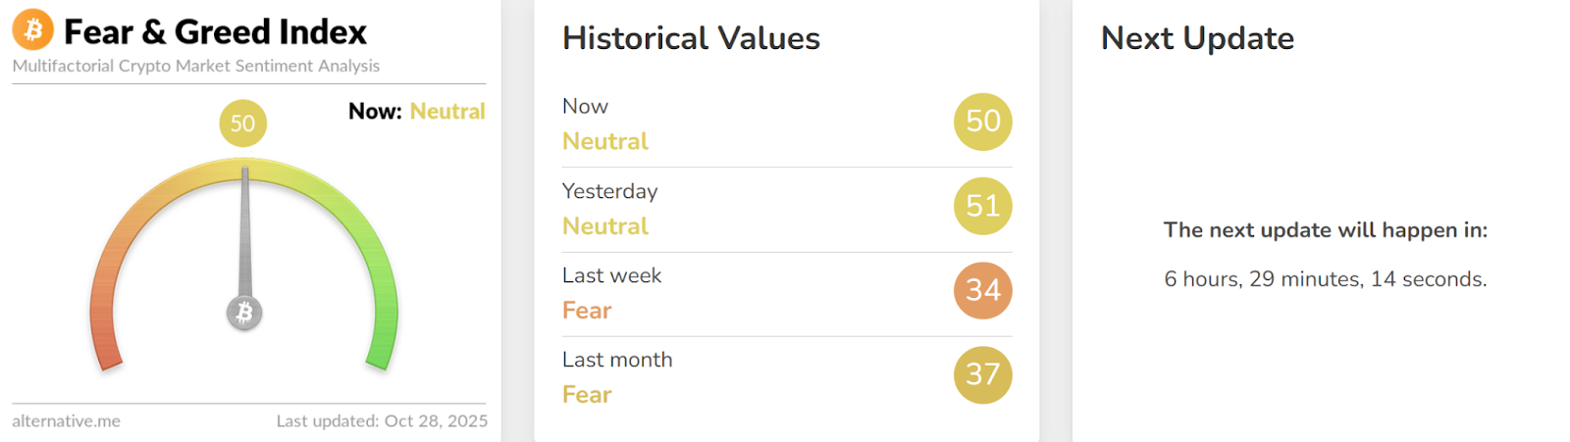Click the Last week value 34 circle

pos(982,290)
